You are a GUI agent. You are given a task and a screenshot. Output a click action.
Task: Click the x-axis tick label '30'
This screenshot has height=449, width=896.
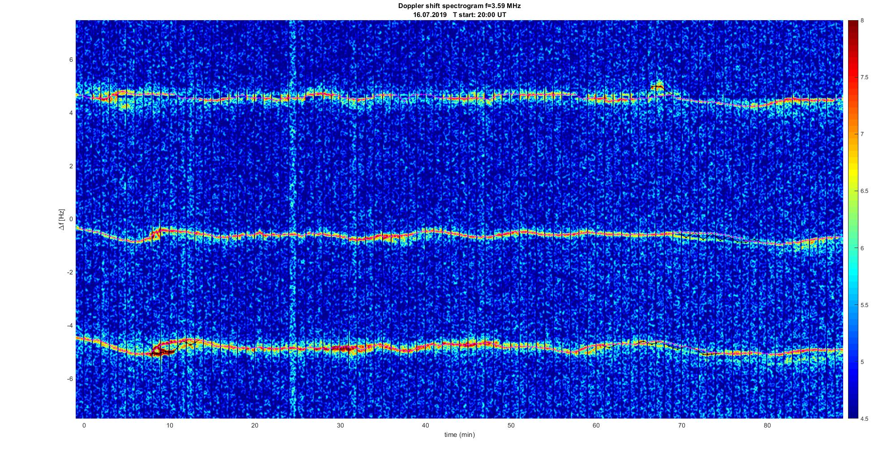point(340,425)
